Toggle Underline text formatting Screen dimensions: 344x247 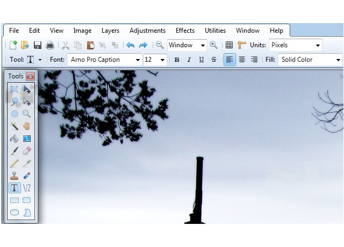(x=202, y=60)
